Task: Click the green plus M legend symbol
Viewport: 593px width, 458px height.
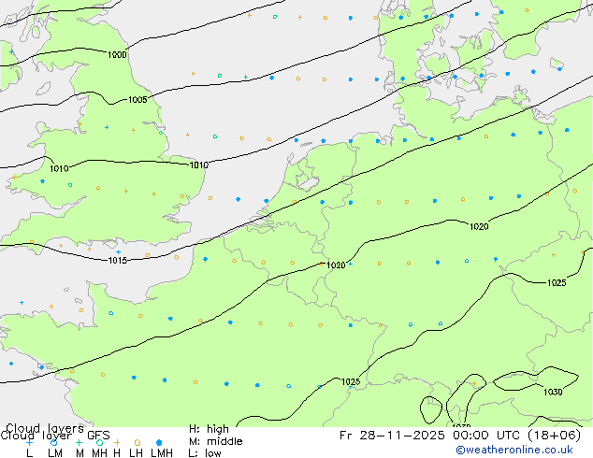Action: [x=79, y=442]
